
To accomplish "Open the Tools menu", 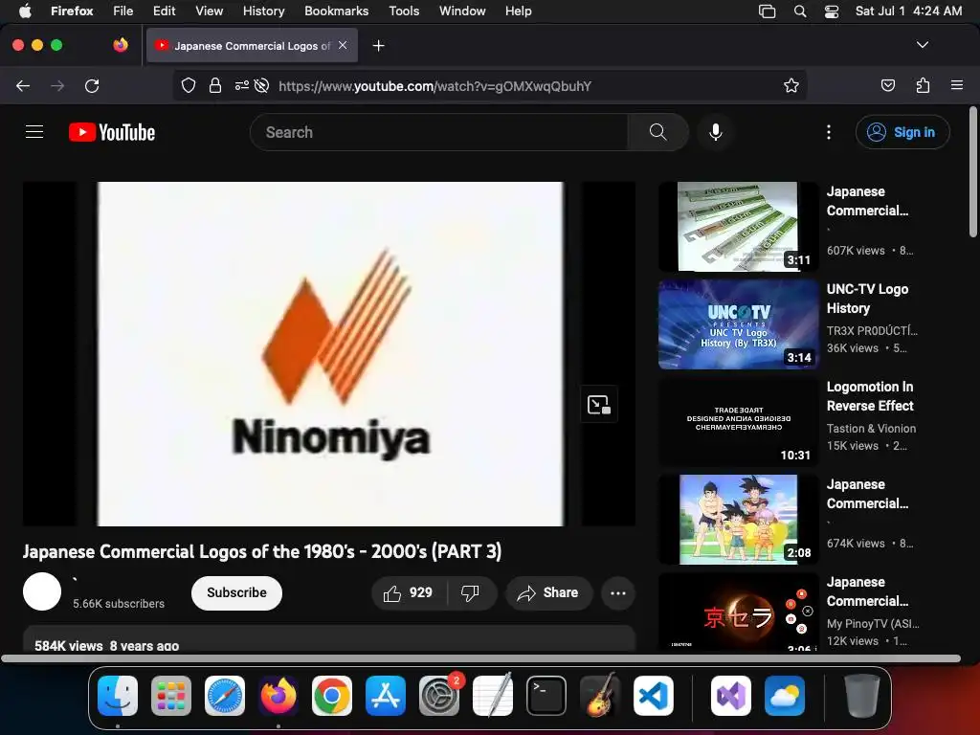I will tap(404, 11).
